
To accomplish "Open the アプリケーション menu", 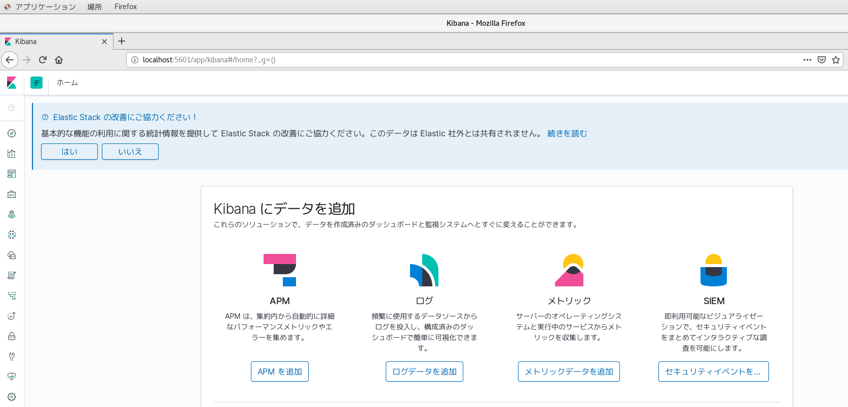I will [40, 7].
